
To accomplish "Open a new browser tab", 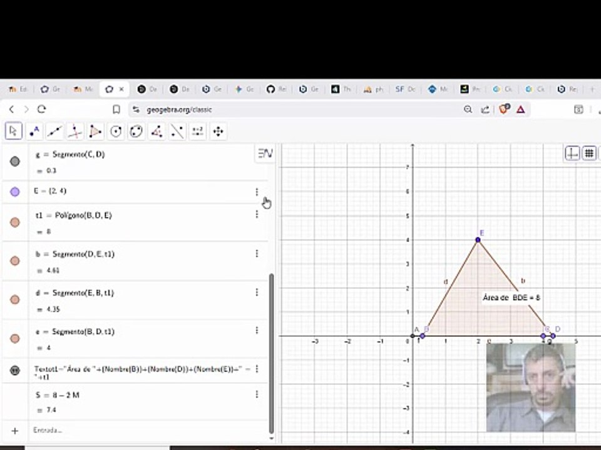I will (x=592, y=89).
